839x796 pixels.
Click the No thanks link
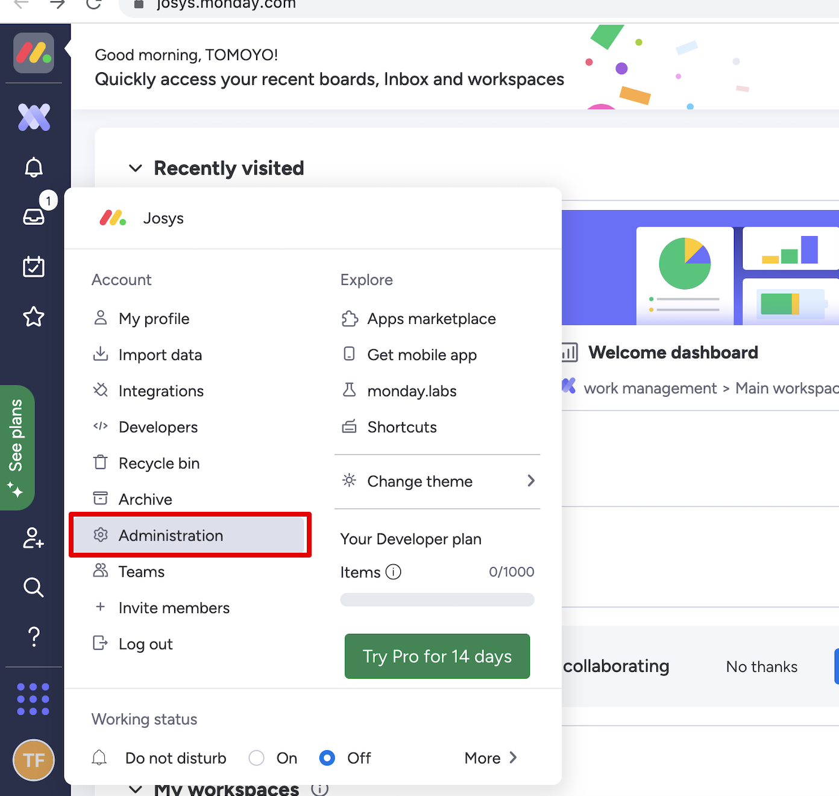click(x=761, y=667)
